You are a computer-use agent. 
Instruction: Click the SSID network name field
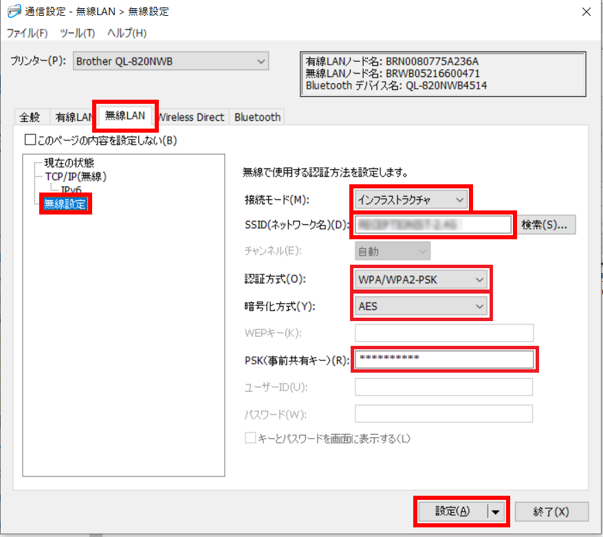click(433, 225)
